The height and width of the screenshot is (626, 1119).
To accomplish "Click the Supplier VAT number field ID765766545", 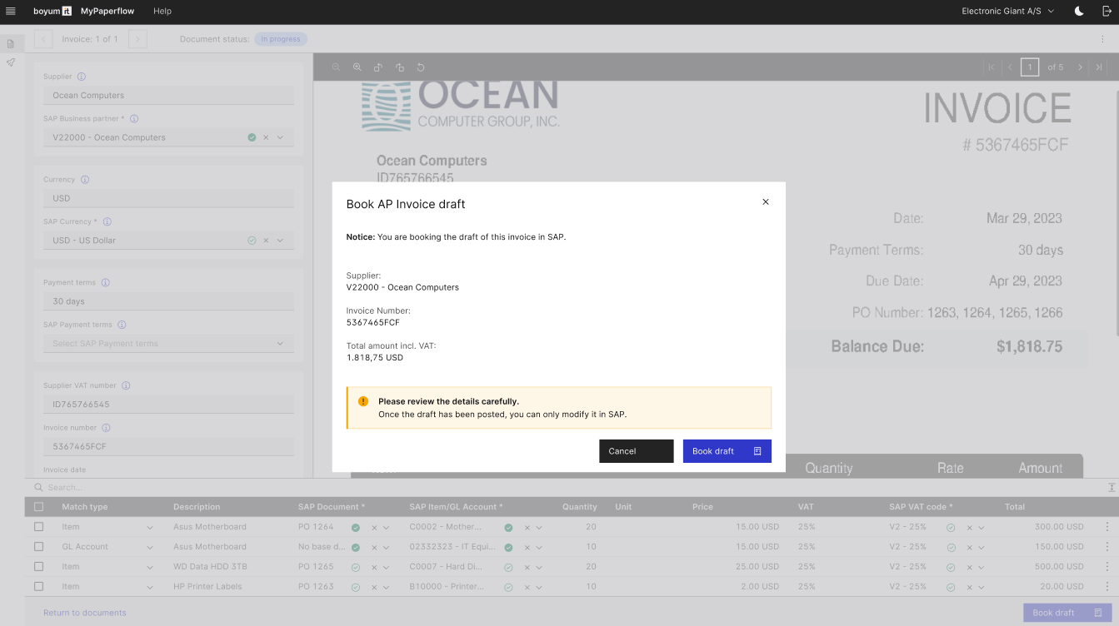I will point(168,405).
